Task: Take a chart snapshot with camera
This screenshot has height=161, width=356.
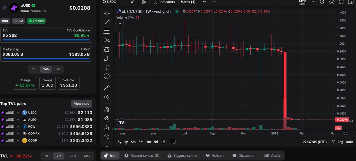Action: pos(351,2)
